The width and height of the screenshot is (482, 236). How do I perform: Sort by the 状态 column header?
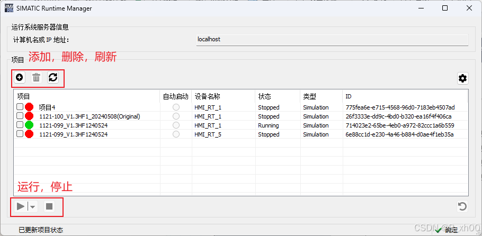pyautogui.click(x=278, y=96)
